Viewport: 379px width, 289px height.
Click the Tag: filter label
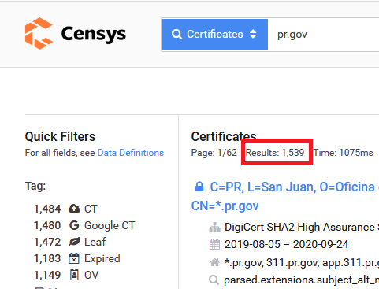coord(35,186)
